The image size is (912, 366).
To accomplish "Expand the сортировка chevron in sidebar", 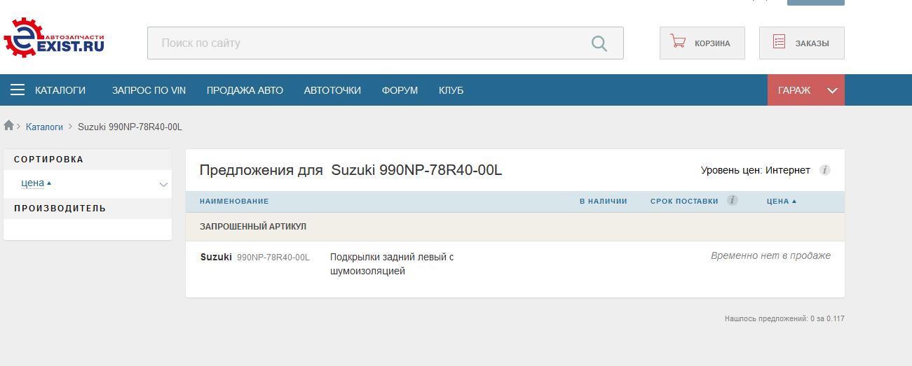I will pos(163,185).
